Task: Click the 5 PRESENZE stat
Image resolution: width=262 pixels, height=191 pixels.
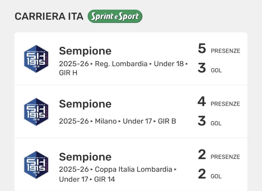Action: pos(219,49)
